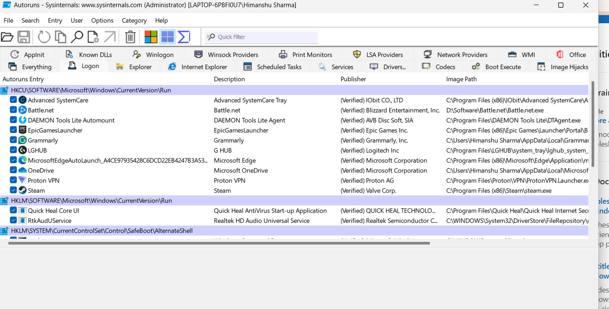Click the RtkAudUService entry icon
Image resolution: width=609 pixels, height=309 pixels.
click(x=22, y=221)
